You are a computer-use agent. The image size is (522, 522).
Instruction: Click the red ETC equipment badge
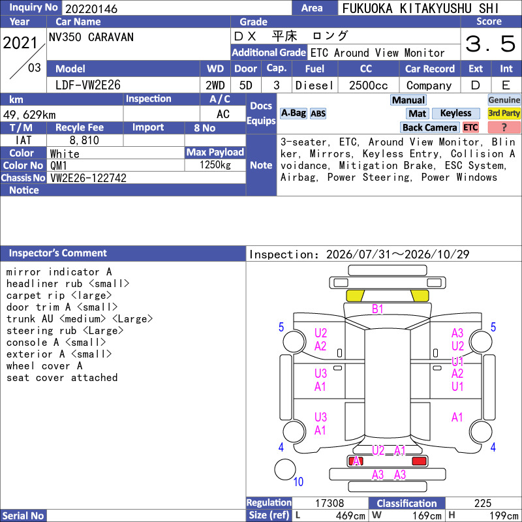click(470, 127)
